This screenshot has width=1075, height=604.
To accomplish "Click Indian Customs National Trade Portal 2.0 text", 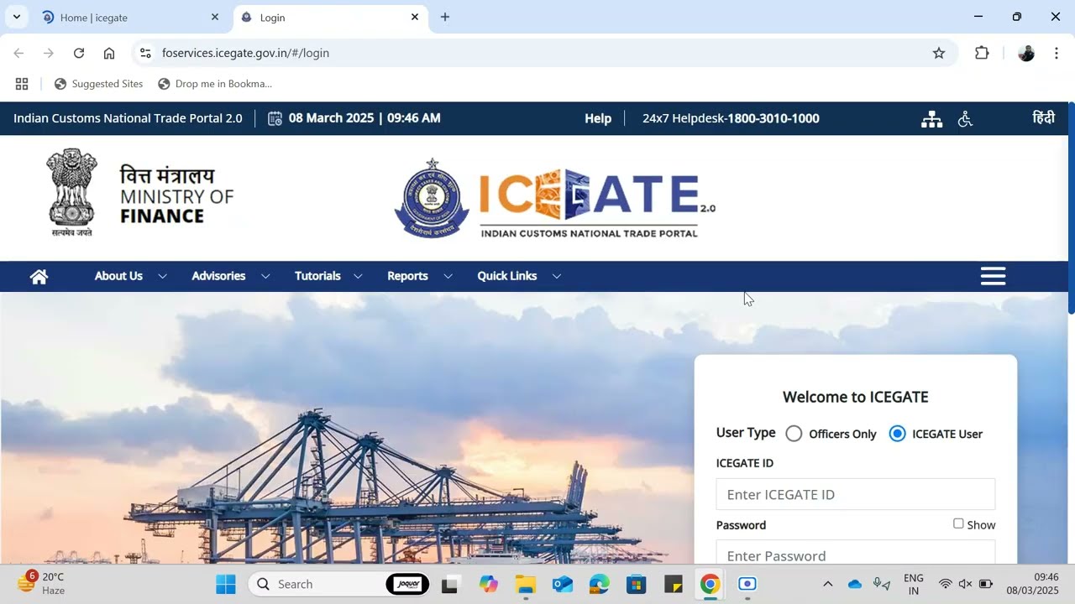I will [128, 118].
